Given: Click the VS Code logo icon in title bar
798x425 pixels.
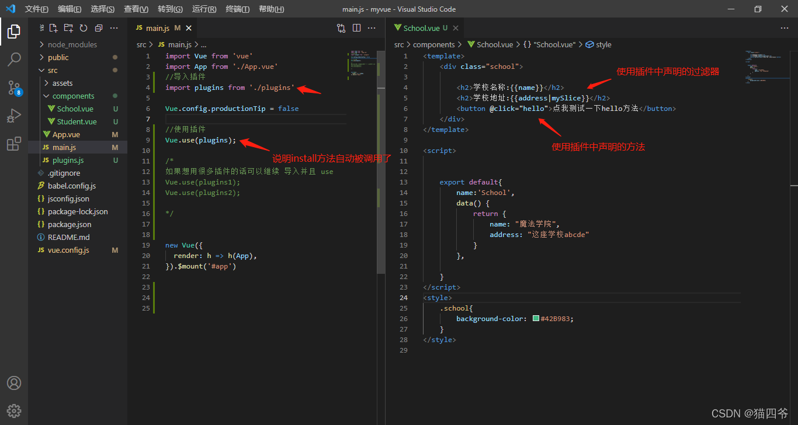Looking at the screenshot, I should [10, 9].
